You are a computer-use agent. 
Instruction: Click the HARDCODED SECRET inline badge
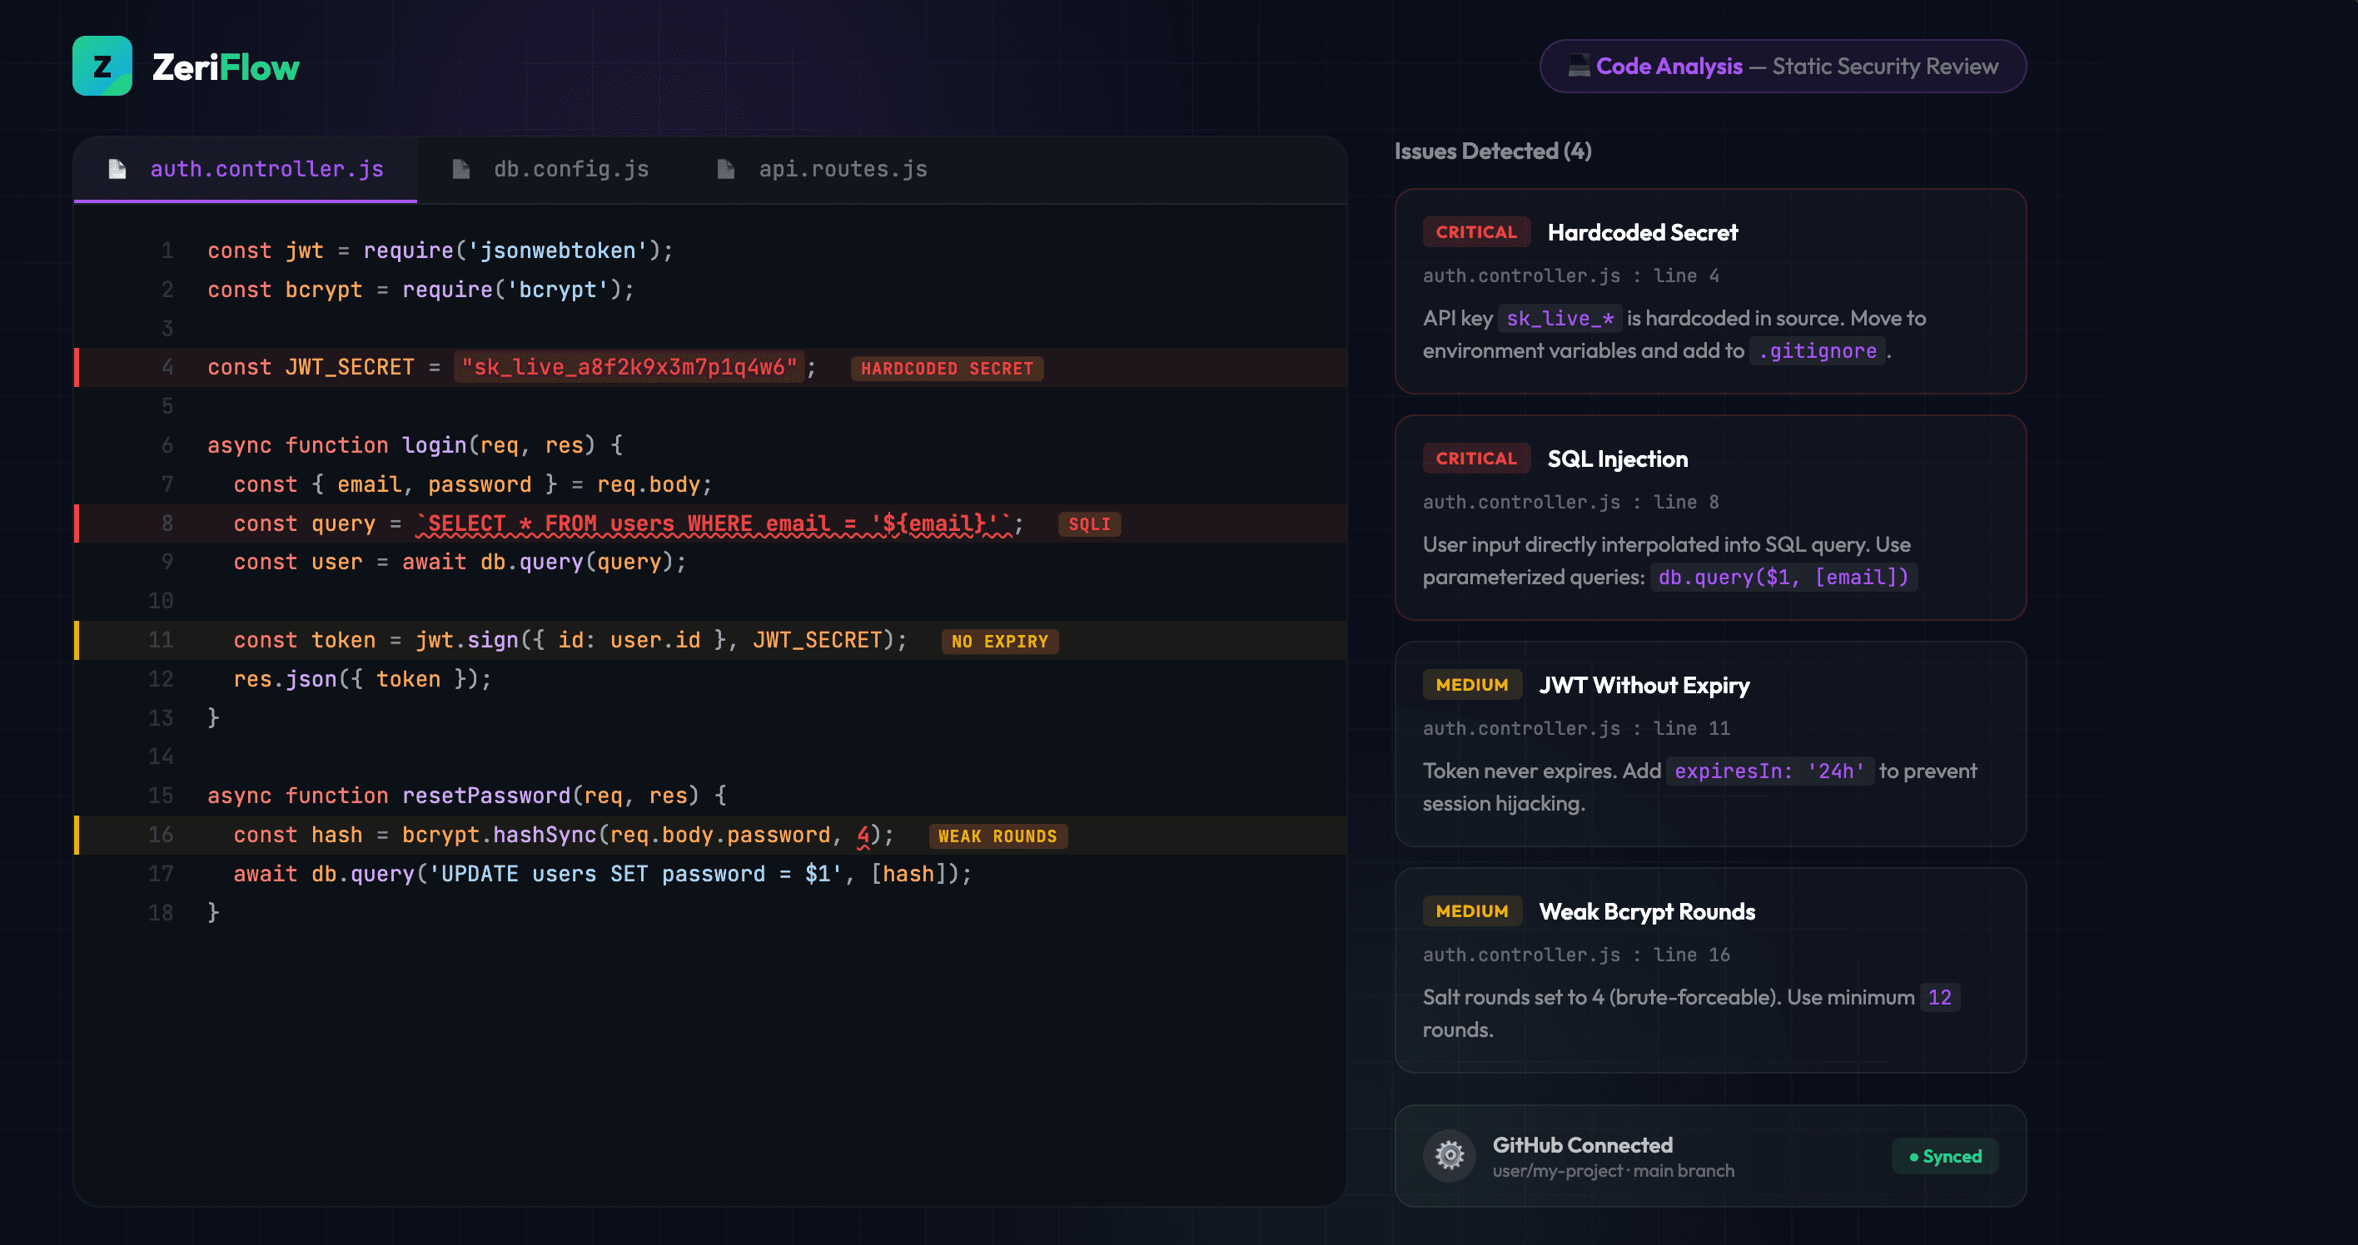pyautogui.click(x=948, y=369)
